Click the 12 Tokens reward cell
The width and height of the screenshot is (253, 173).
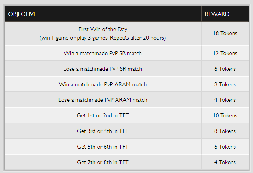pyautogui.click(x=225, y=53)
